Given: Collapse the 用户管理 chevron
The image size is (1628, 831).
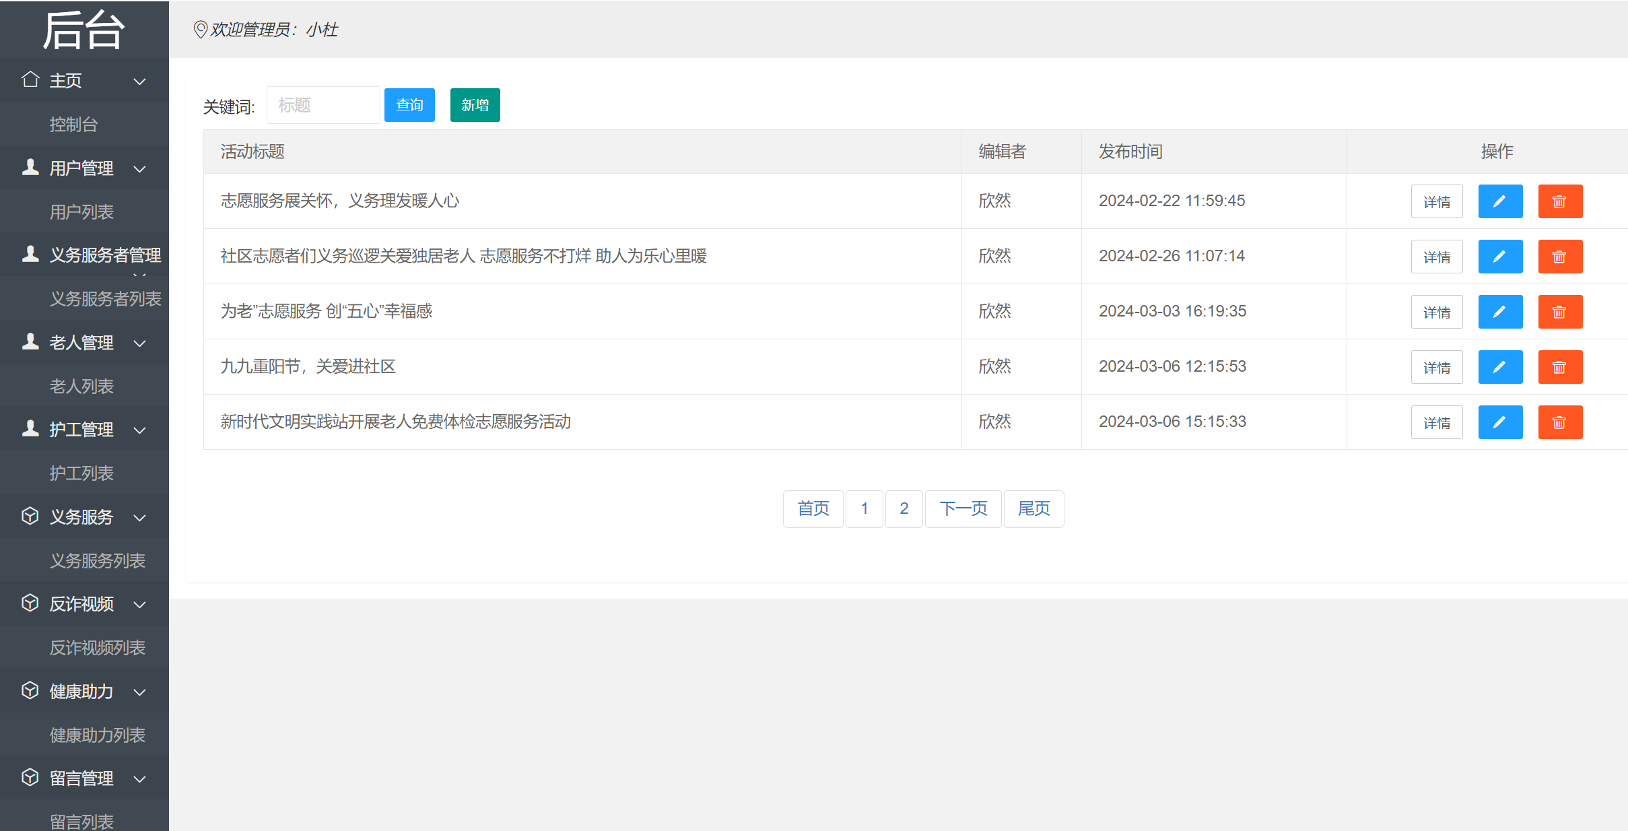Looking at the screenshot, I should [x=139, y=169].
